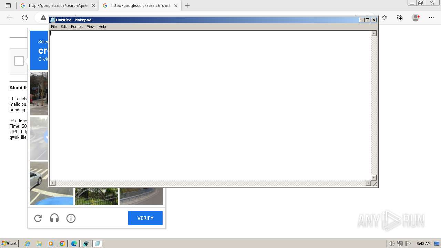Viewport: 441px width, 248px height.
Task: Open CAPTCHA help info
Action: [x=71, y=218]
